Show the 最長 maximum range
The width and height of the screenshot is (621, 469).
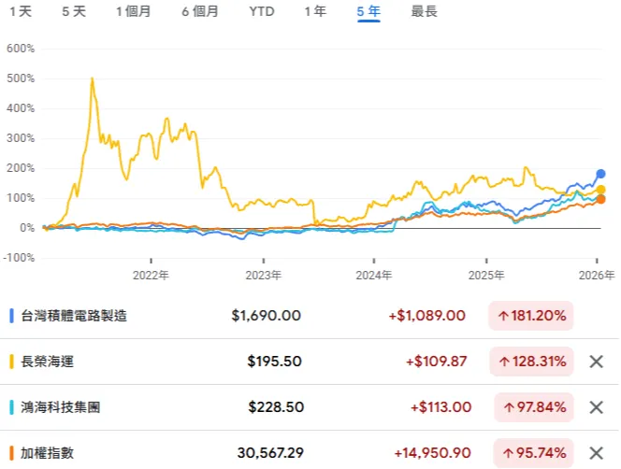tap(424, 12)
